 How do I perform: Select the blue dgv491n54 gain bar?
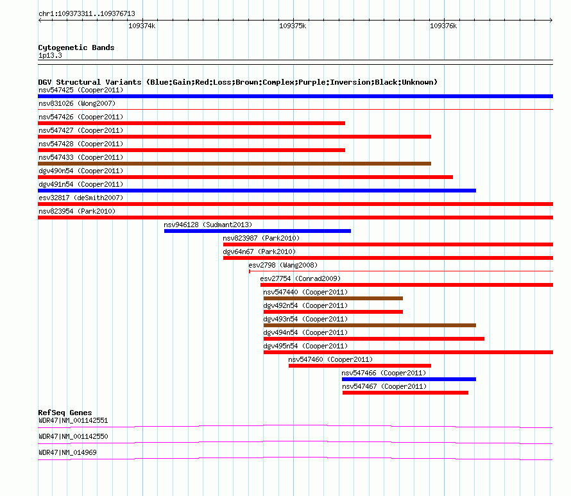257,191
